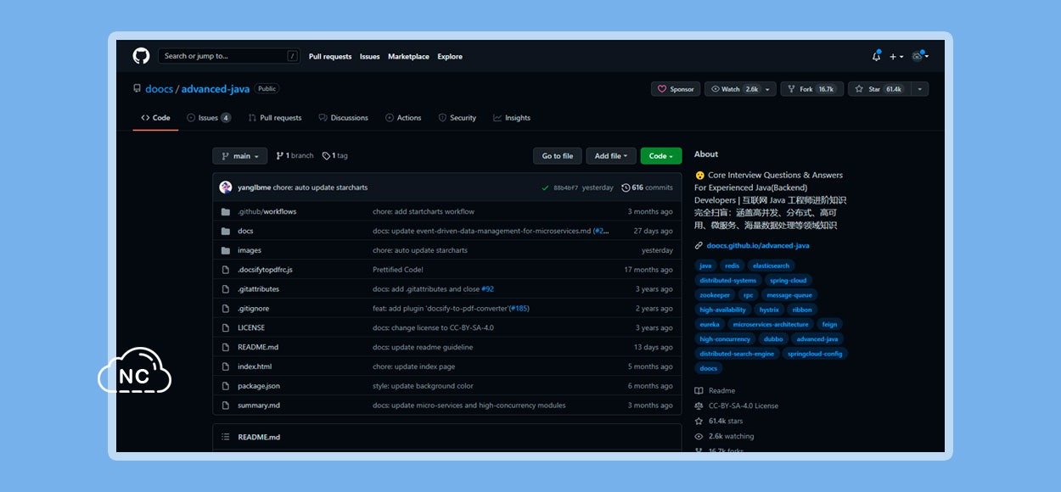1061x492 pixels.
Task: Click the microservices-architecture topic tag
Action: point(771,324)
